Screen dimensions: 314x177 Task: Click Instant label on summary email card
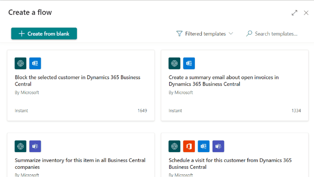coord(175,110)
